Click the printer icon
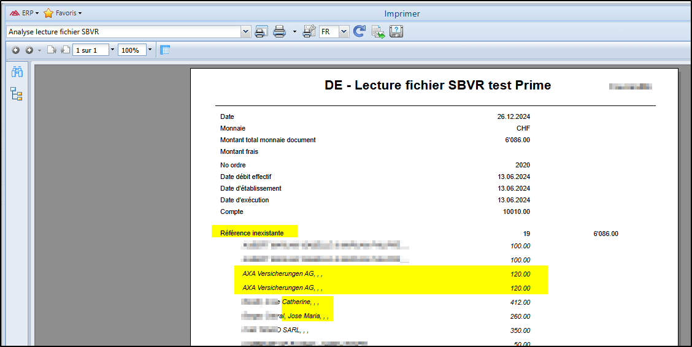692x347 pixels. click(x=280, y=32)
